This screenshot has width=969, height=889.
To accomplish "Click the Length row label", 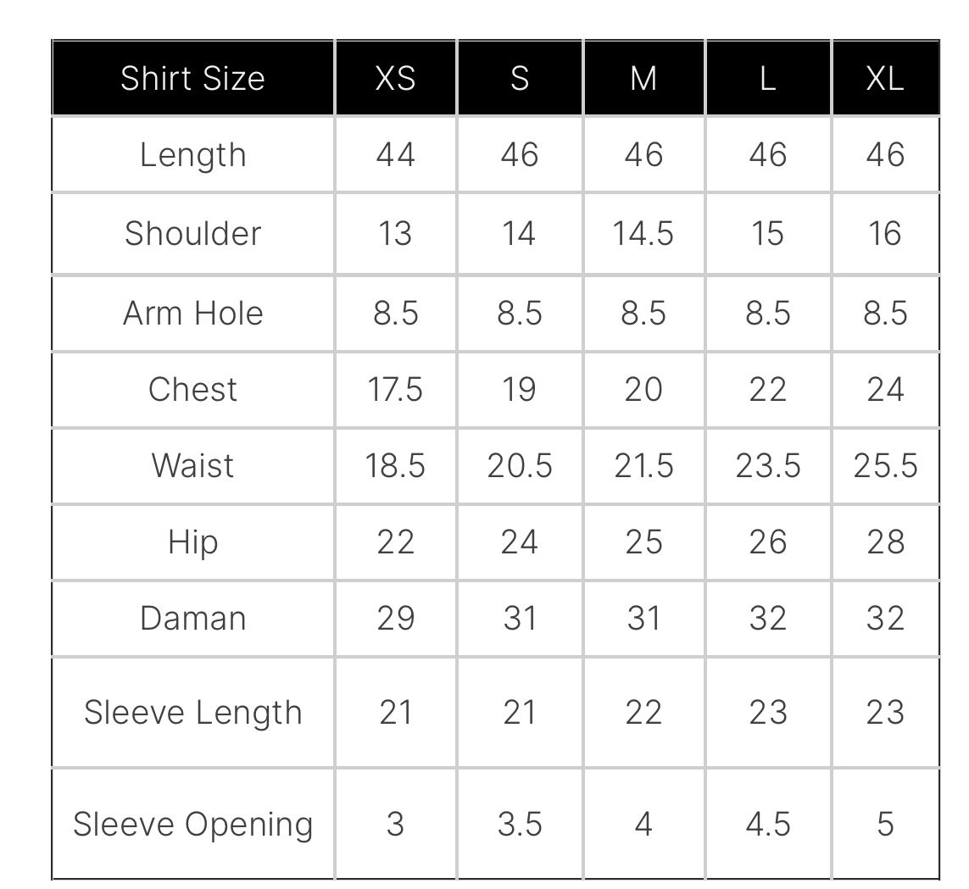I will [x=192, y=155].
